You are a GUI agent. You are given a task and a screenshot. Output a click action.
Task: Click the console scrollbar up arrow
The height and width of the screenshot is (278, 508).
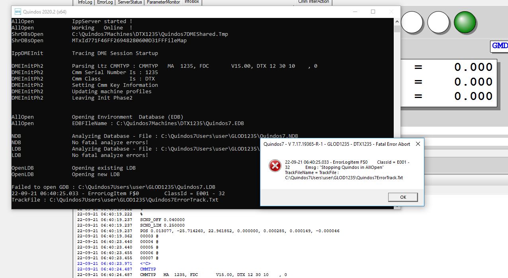tap(397, 22)
